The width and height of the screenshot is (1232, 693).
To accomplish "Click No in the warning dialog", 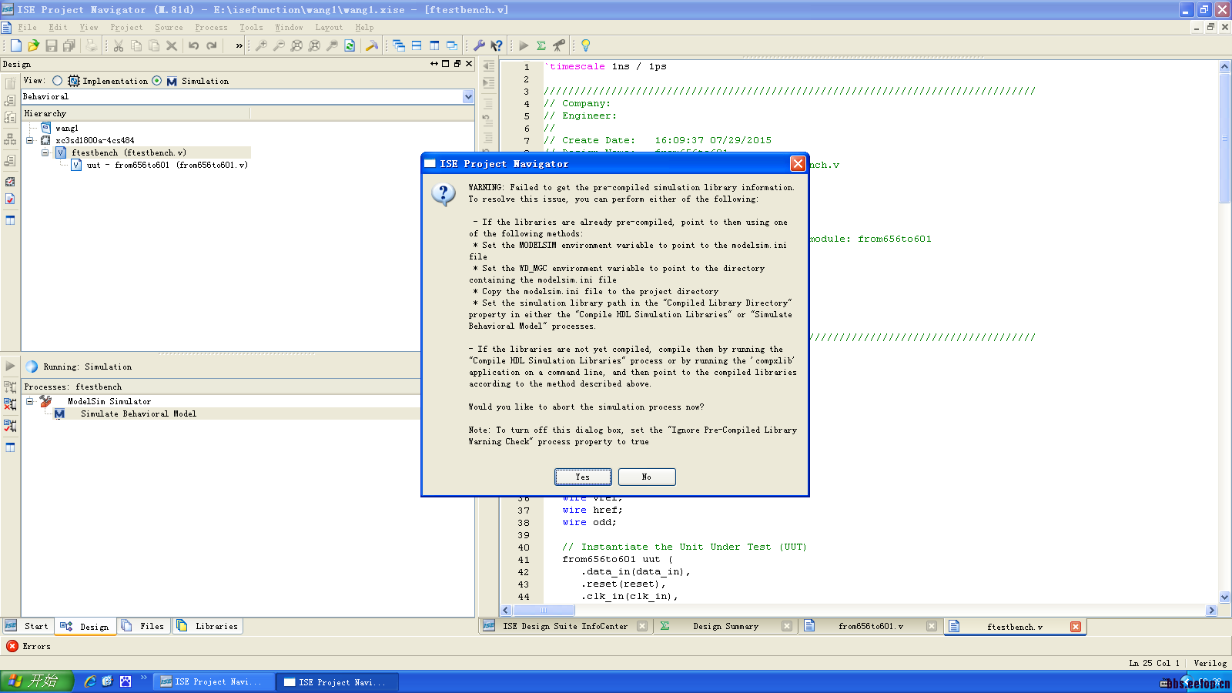I will [647, 477].
